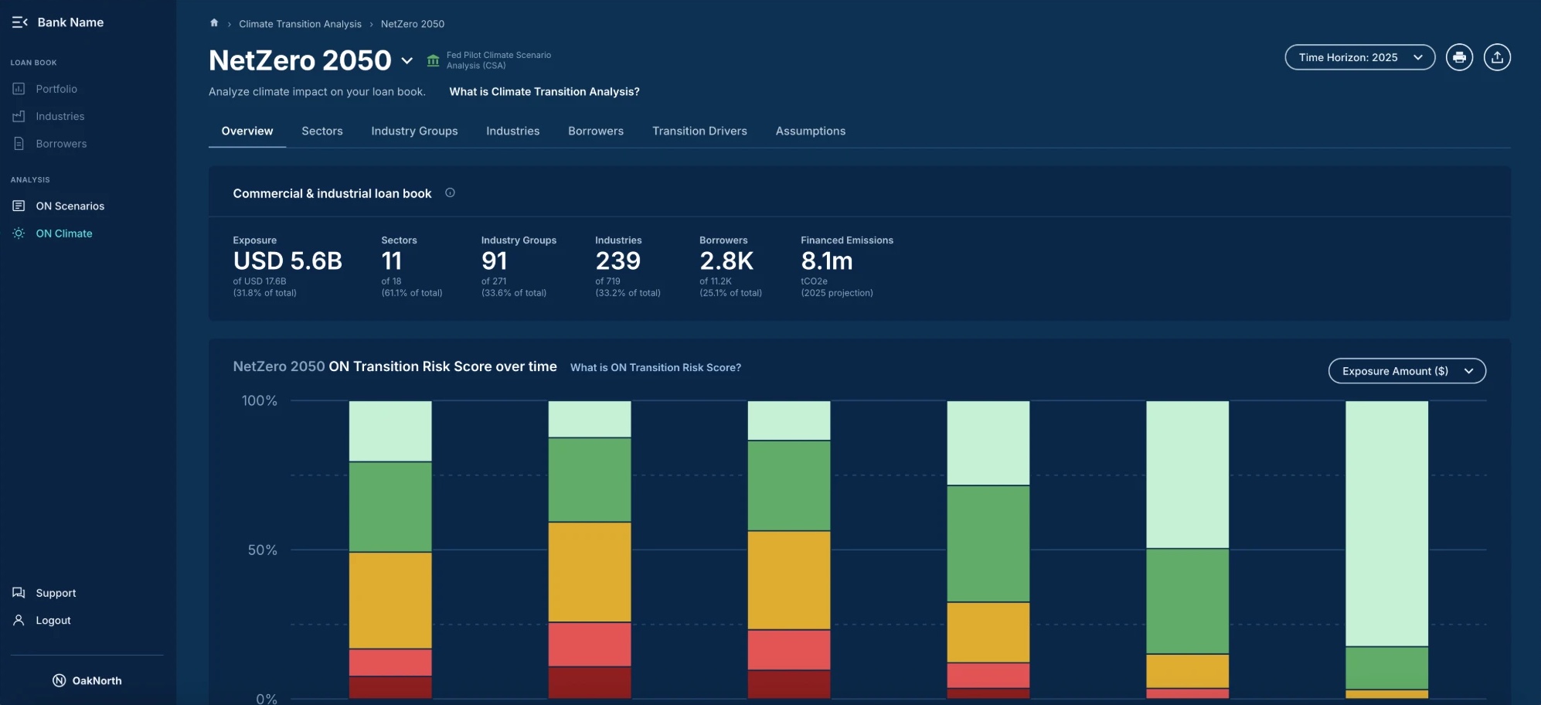Screen dimensions: 1541x705
Task: Open the Exposure Amount ($) dropdown
Action: pos(1407,371)
